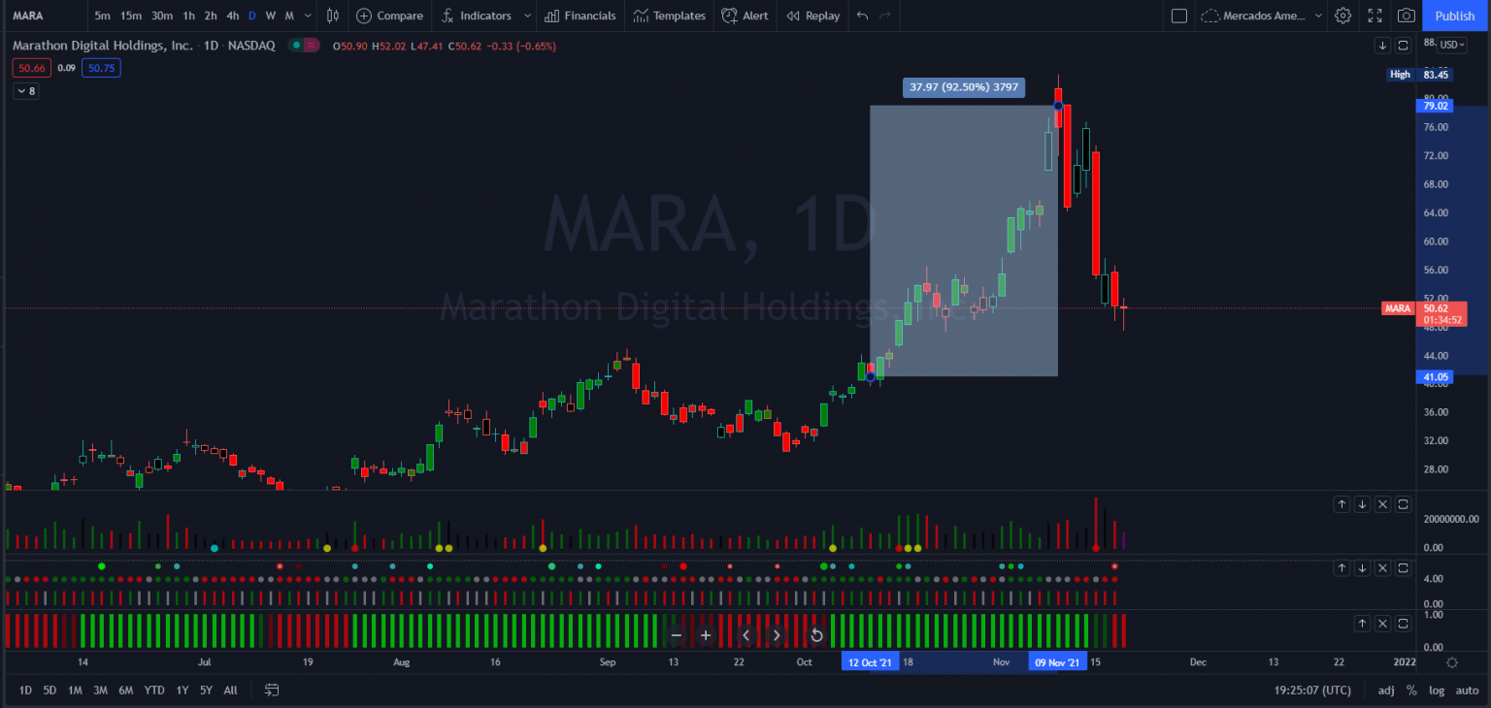
Task: Open the Financials panel
Action: pyautogui.click(x=580, y=16)
